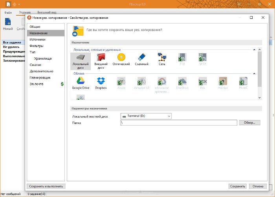Select Google Drive as cloud destination
Image resolution: width=275 pixels, height=197 pixels.
pyautogui.click(x=81, y=83)
